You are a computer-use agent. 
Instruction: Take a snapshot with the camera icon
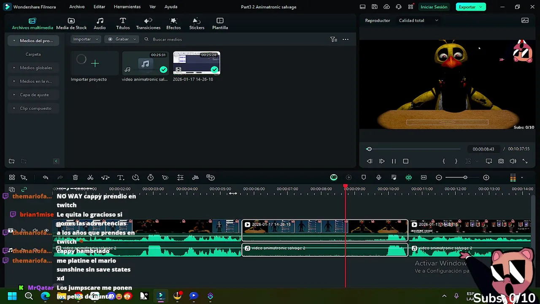[501, 161]
